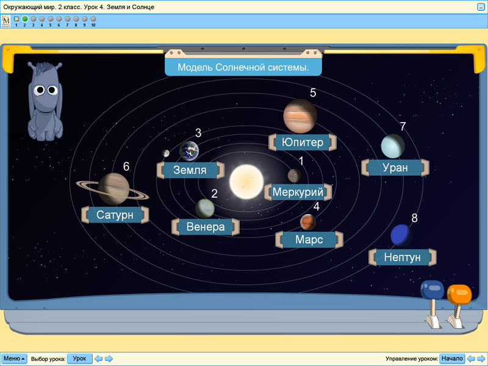Select the Нептун label
This screenshot has width=488, height=366.
point(403,257)
